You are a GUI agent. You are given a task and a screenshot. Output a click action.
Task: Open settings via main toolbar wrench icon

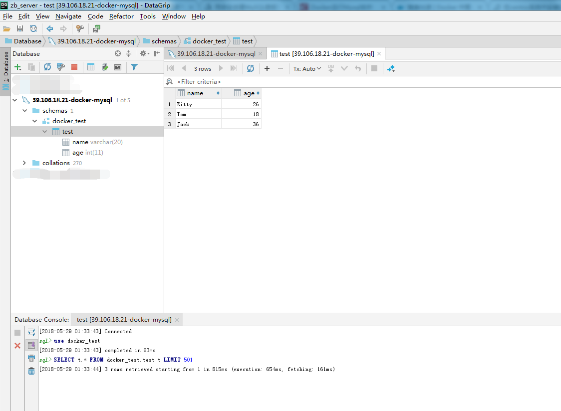pos(80,28)
